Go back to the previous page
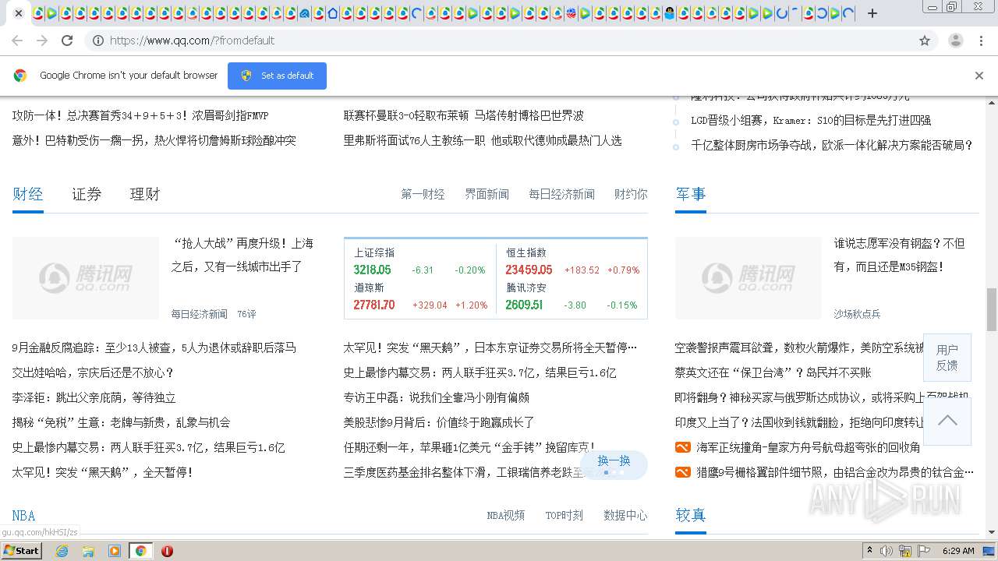998x561 pixels. point(17,41)
